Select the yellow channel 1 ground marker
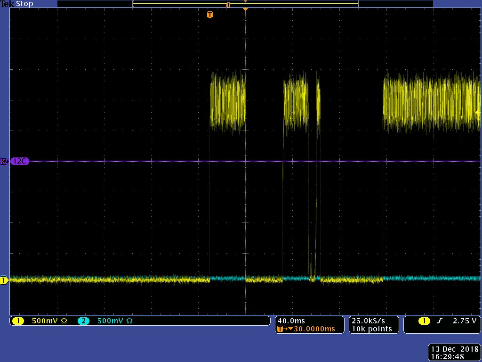 click(x=4, y=280)
